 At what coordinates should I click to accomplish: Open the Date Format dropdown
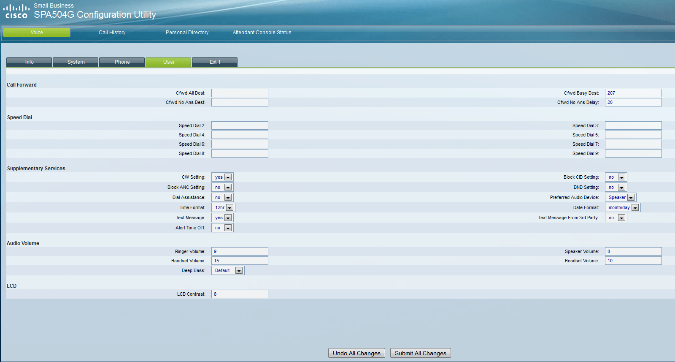(x=623, y=207)
